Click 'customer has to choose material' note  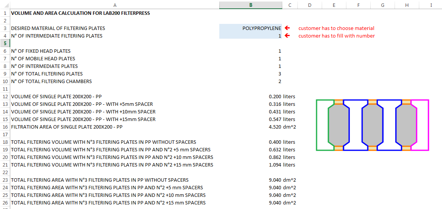(x=336, y=28)
